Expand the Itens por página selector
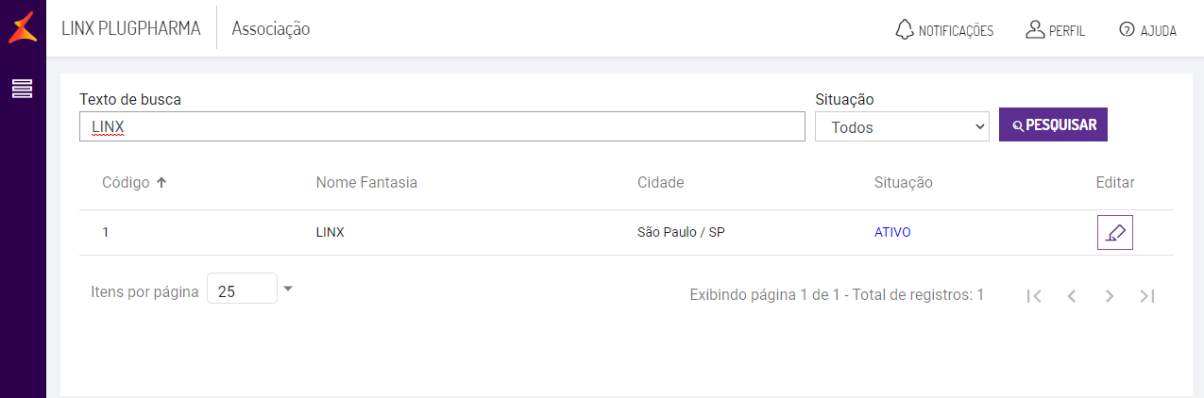Image resolution: width=1204 pixels, height=398 pixels. 288,289
